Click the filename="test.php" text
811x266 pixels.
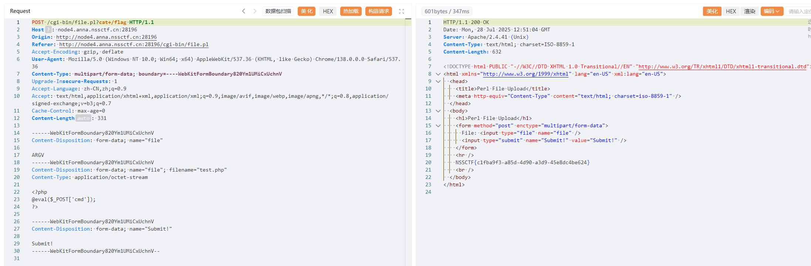click(198, 170)
